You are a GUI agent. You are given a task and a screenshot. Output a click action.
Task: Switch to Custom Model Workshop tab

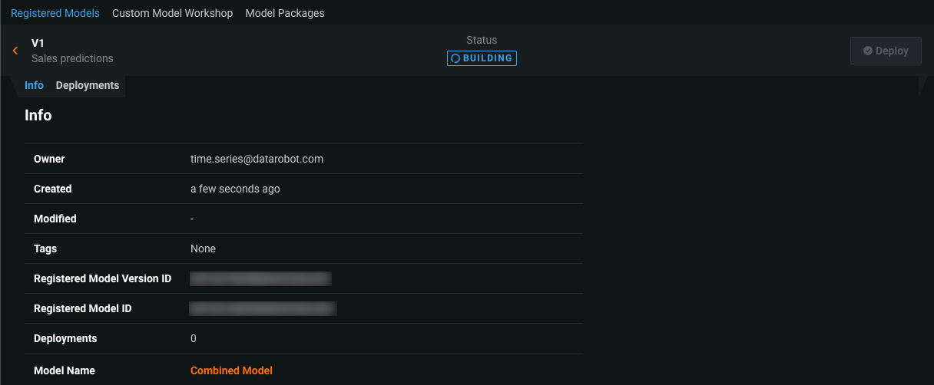click(x=172, y=13)
